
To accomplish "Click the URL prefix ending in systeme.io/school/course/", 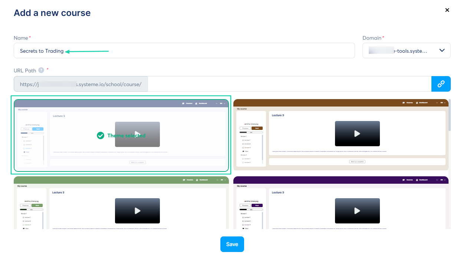I will pos(81,84).
